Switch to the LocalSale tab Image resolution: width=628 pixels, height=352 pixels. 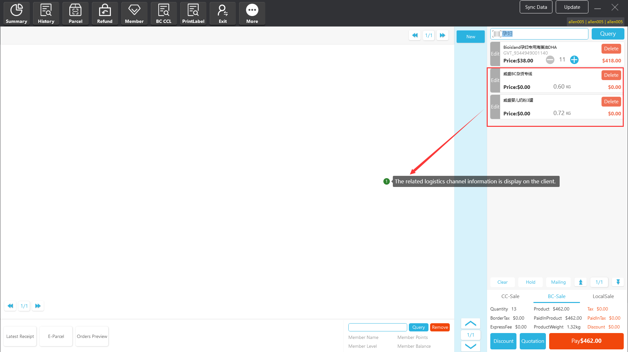(x=603, y=296)
